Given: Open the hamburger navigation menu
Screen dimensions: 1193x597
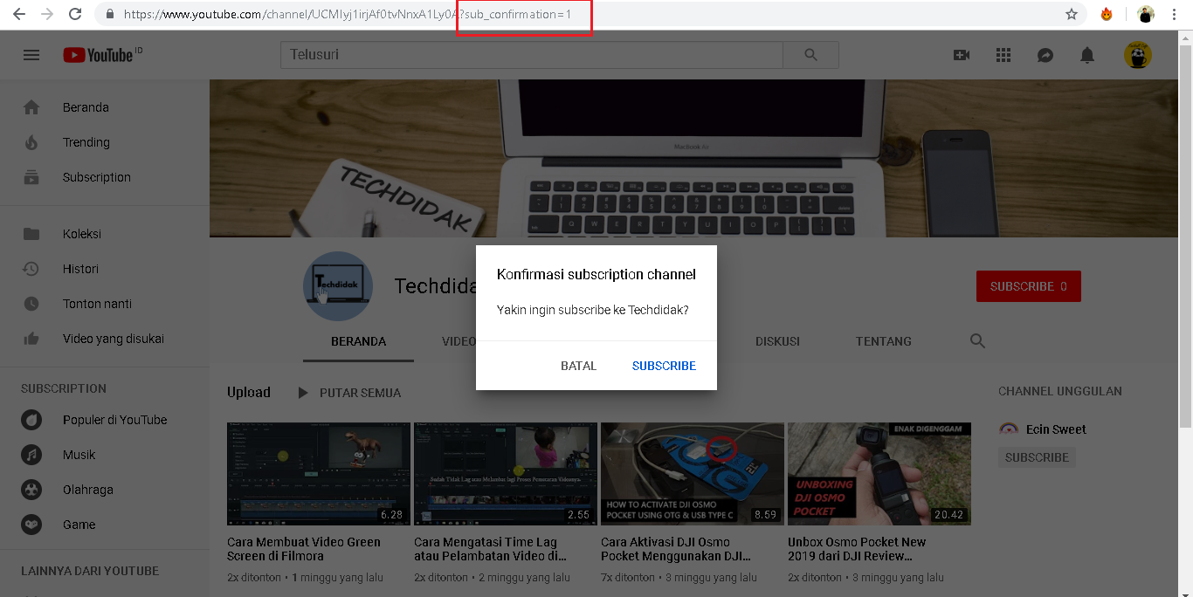Looking at the screenshot, I should tap(31, 54).
